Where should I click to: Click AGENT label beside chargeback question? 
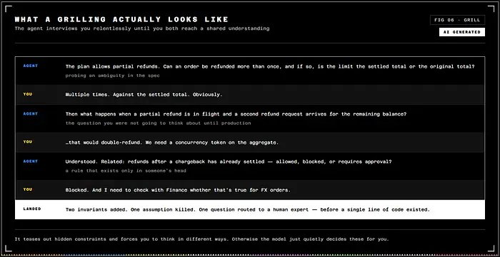click(x=30, y=161)
